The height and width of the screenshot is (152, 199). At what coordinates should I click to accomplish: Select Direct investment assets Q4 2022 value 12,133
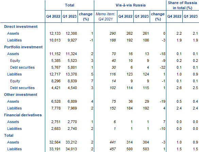tap(55, 33)
